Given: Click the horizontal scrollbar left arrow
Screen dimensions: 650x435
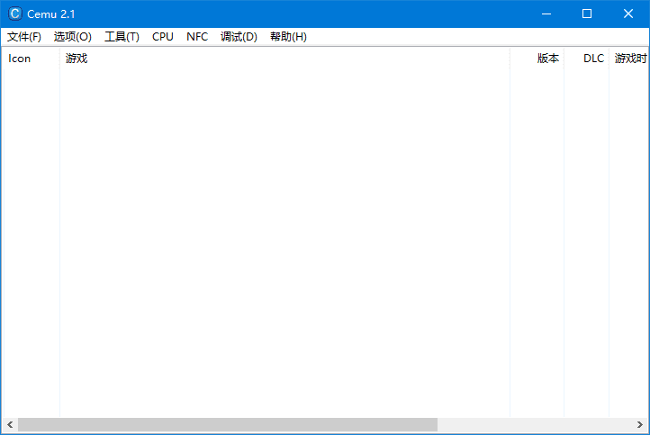Looking at the screenshot, I should (11, 424).
